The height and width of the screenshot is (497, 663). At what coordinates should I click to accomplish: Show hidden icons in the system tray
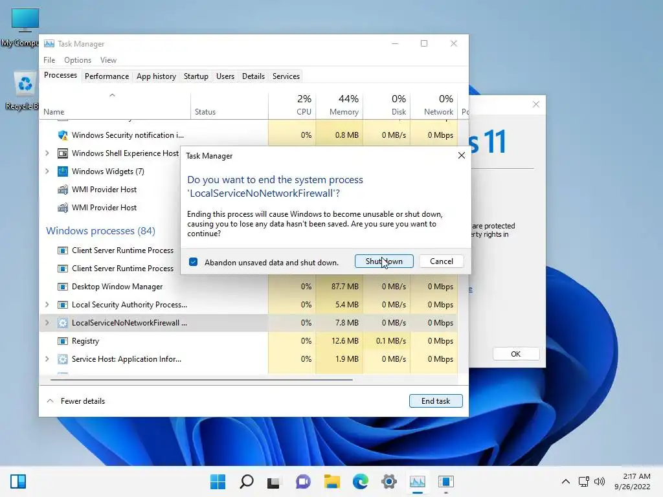[x=566, y=481]
